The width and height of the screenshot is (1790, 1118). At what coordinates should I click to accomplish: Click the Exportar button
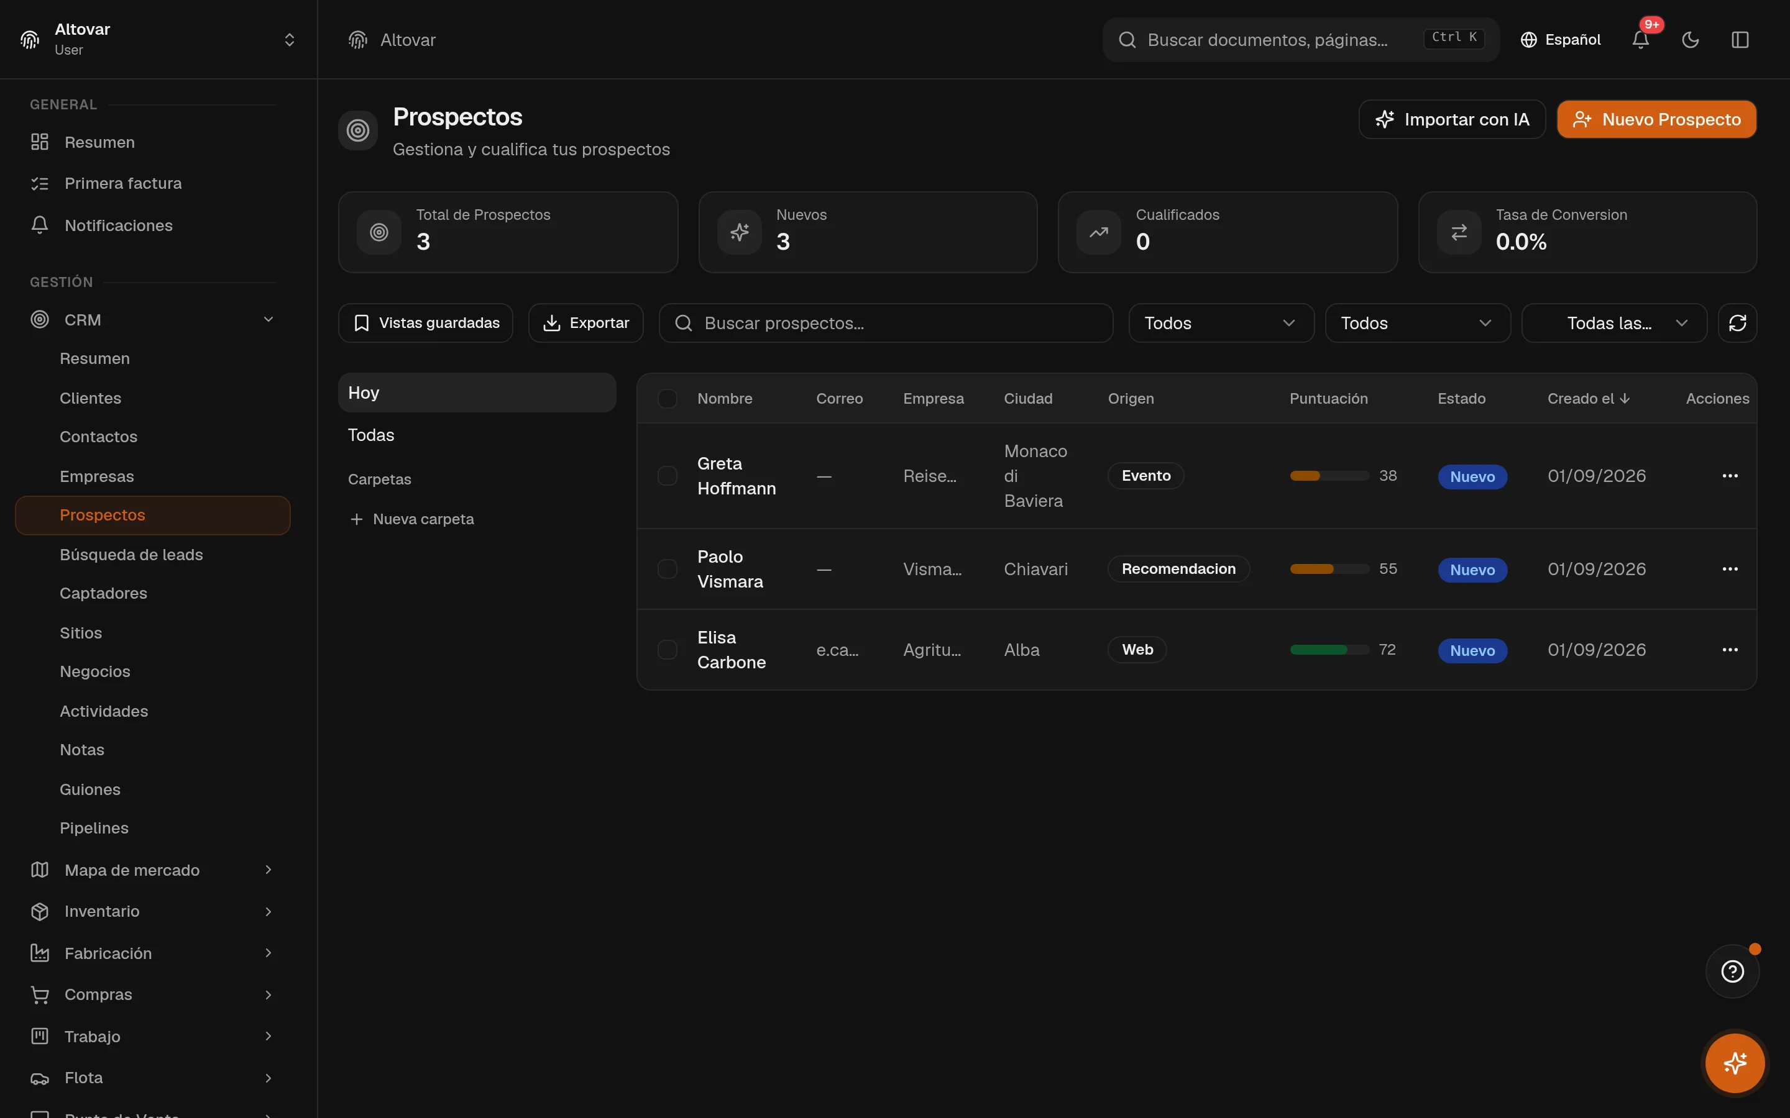tap(586, 323)
